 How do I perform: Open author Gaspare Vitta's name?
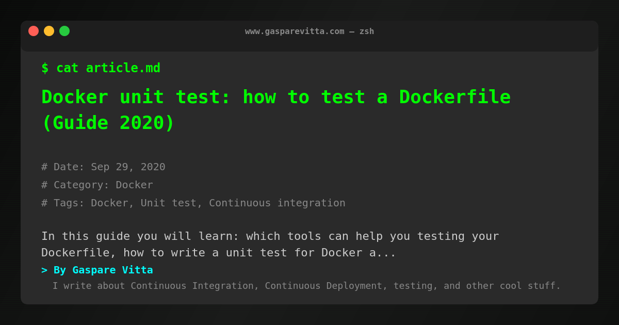pyautogui.click(x=112, y=270)
